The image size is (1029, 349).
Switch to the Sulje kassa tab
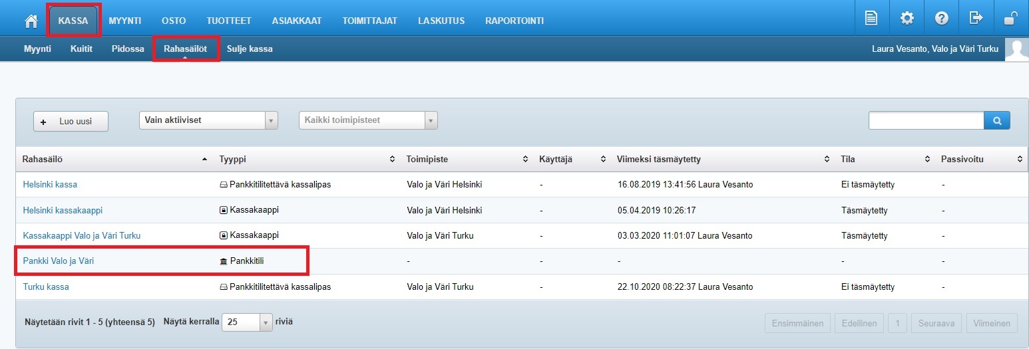[249, 49]
